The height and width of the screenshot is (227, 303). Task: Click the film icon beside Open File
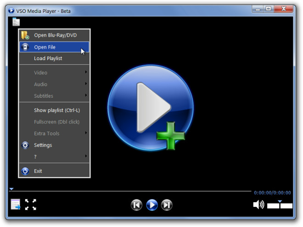coord(25,47)
